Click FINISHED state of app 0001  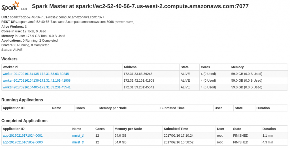click(x=241, y=136)
